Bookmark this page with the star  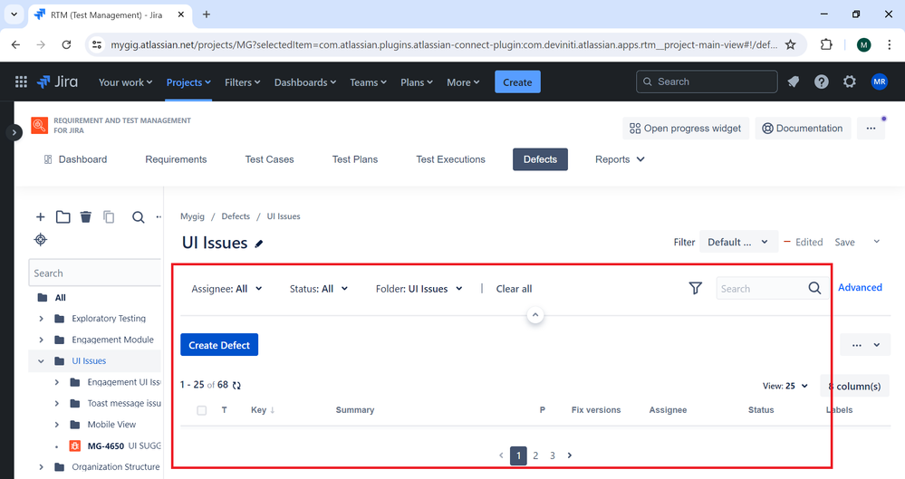pyautogui.click(x=791, y=44)
